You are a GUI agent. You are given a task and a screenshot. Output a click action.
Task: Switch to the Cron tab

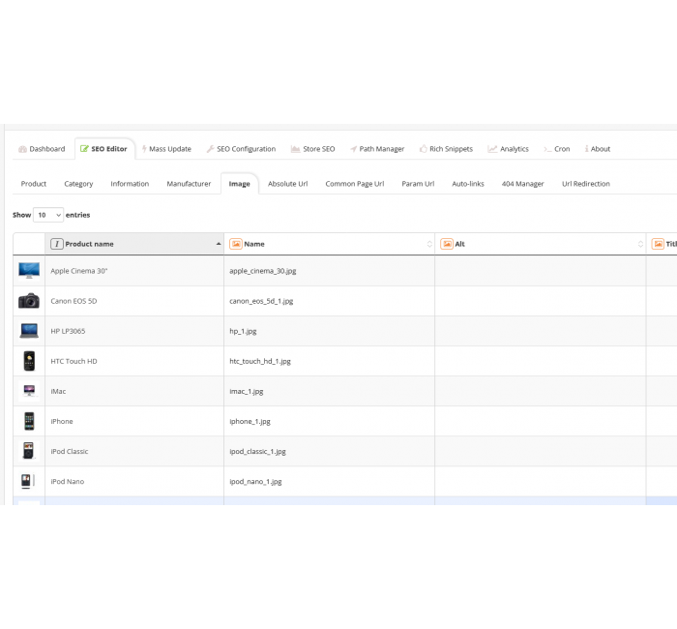pyautogui.click(x=557, y=149)
